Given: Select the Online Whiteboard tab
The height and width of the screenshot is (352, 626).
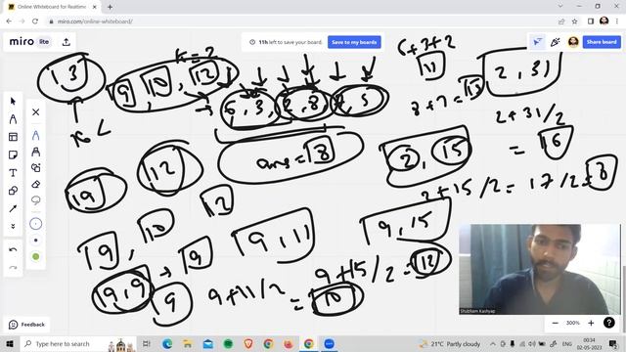Looking at the screenshot, I should click(52, 7).
